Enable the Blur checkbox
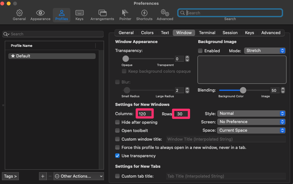The height and width of the screenshot is (184, 293). [117, 82]
